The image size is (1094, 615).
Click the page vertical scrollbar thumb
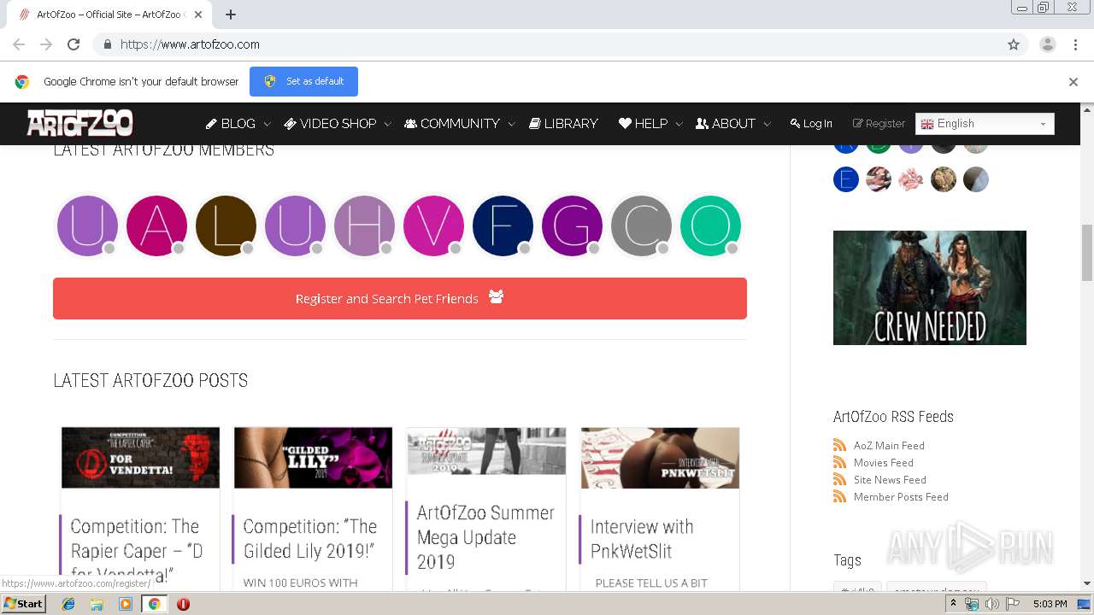click(1087, 252)
